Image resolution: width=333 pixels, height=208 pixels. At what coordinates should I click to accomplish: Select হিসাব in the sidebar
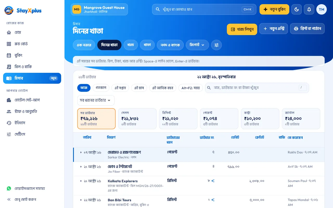[32, 78]
